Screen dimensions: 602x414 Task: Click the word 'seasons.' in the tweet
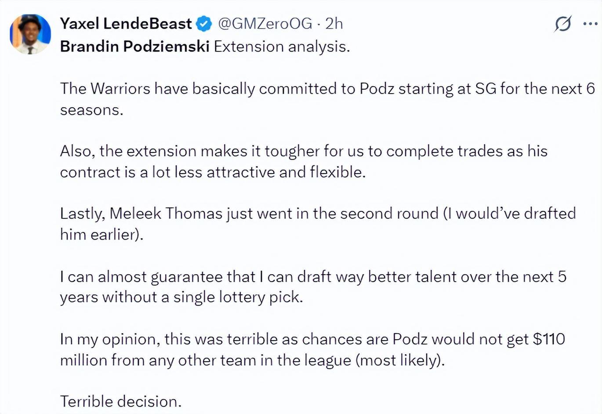pos(91,110)
